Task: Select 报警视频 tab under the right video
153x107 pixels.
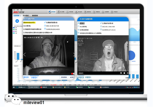Action: coord(81,77)
